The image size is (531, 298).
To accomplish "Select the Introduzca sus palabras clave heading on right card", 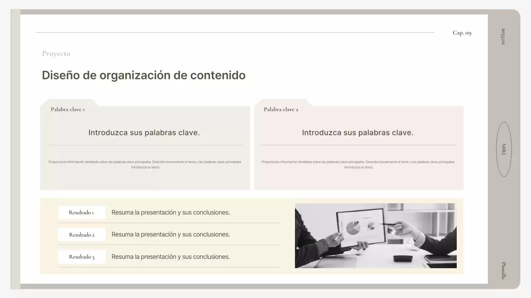I will (x=358, y=132).
